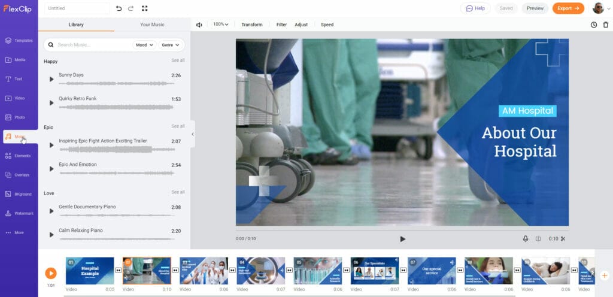Switch to the Your Music tab
Screen dimensions: 613x297
point(152,25)
